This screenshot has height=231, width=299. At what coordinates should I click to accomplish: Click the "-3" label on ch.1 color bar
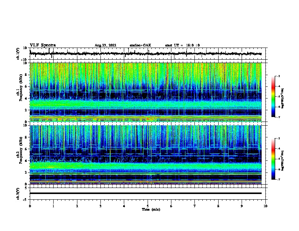(x=278, y=76)
